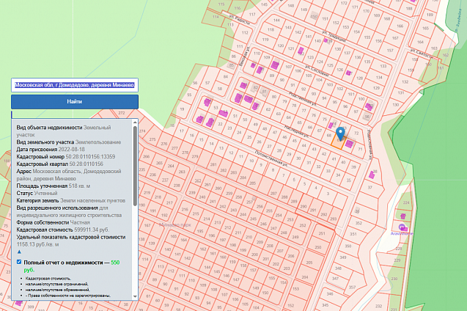Focus the address search field with Минаево text

(75, 85)
